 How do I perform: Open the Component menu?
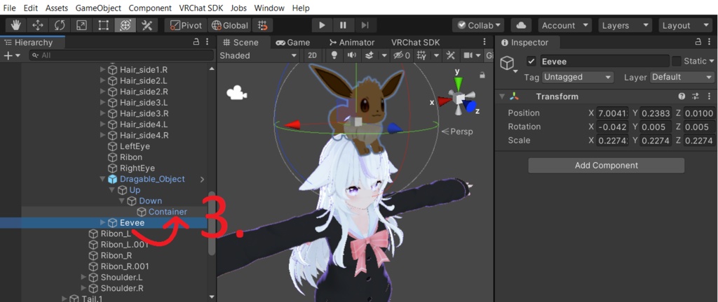tap(150, 8)
